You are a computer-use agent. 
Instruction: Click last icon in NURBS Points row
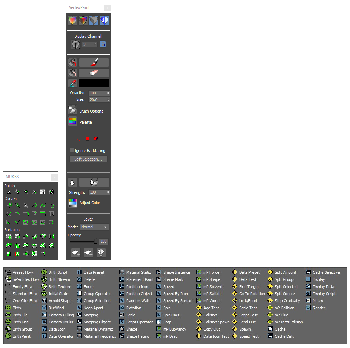(51, 192)
